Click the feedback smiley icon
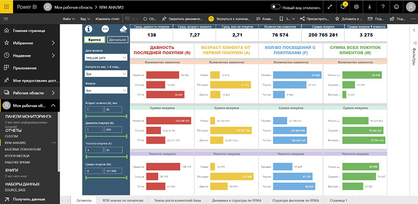The width and height of the screenshot is (418, 204). tap(397, 7)
